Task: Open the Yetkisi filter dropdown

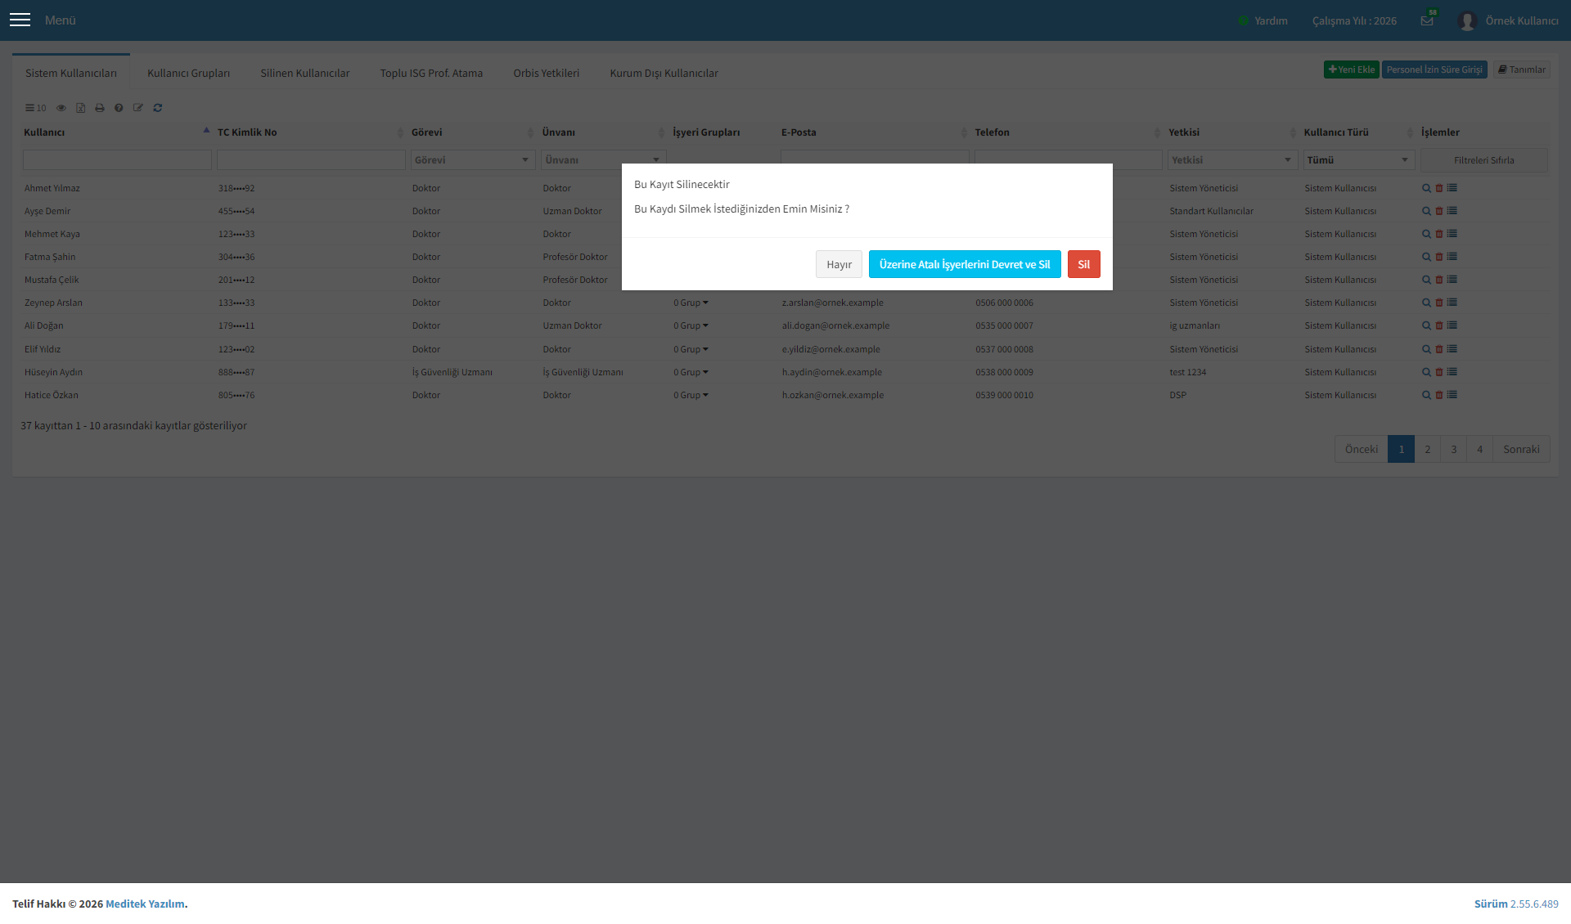Action: click(1232, 160)
